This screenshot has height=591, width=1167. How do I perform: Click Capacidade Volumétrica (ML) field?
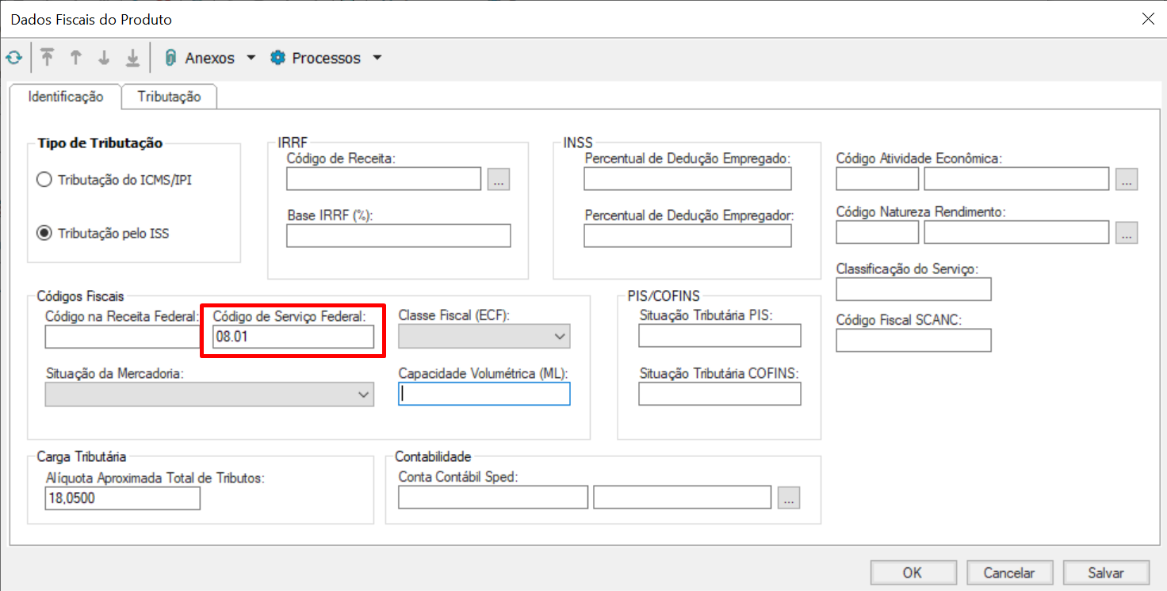click(484, 394)
